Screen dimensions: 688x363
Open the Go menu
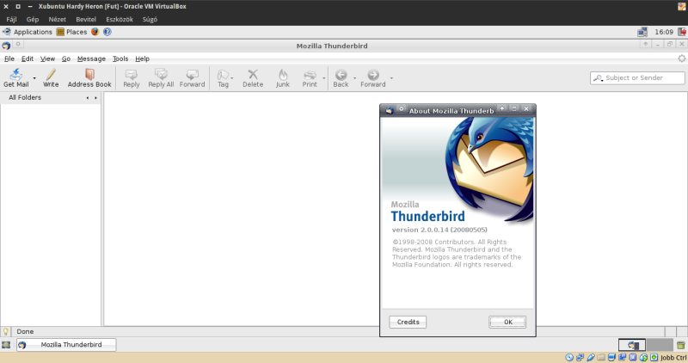[x=66, y=58]
